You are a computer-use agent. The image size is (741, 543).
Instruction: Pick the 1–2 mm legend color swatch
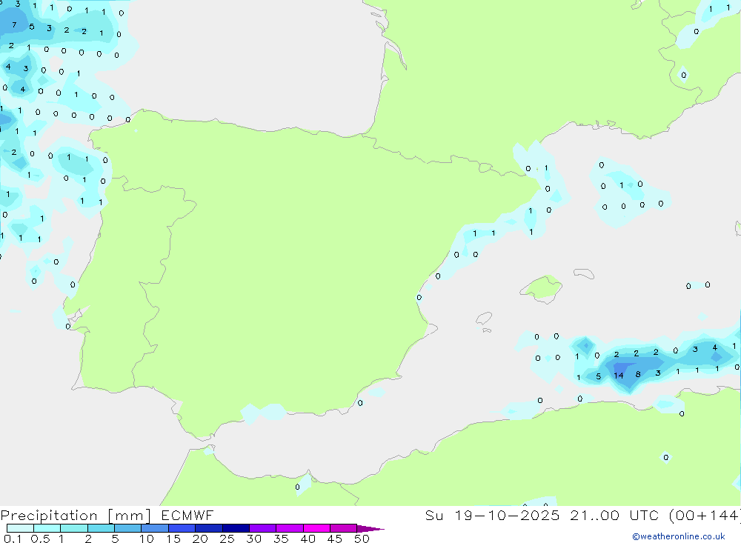point(74,528)
